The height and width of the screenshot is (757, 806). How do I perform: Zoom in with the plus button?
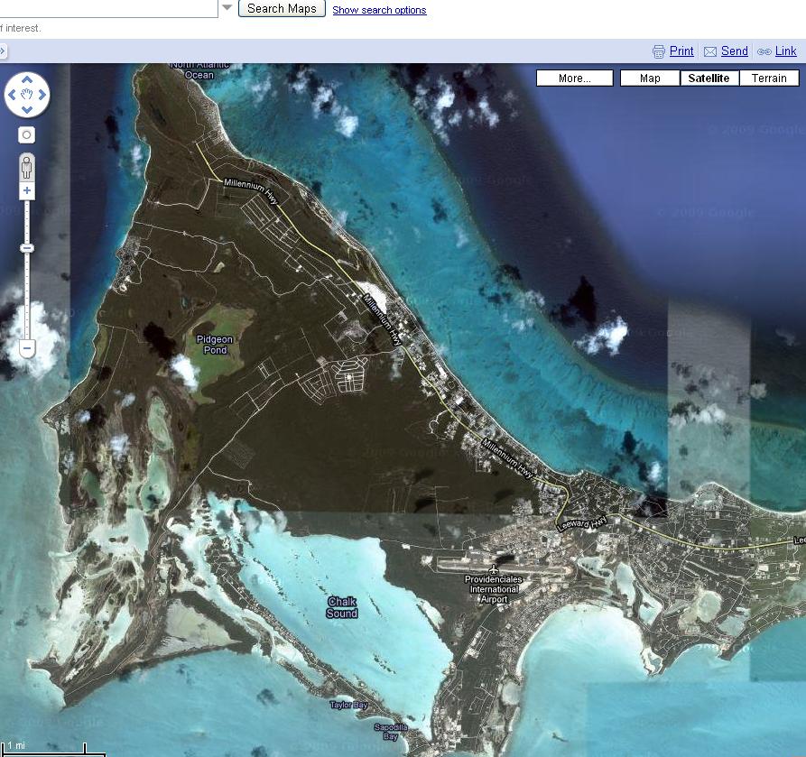(x=27, y=191)
